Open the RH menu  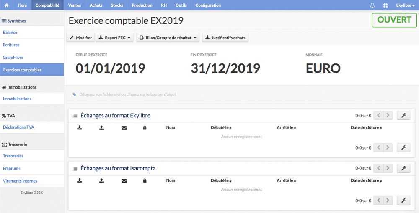164,5
